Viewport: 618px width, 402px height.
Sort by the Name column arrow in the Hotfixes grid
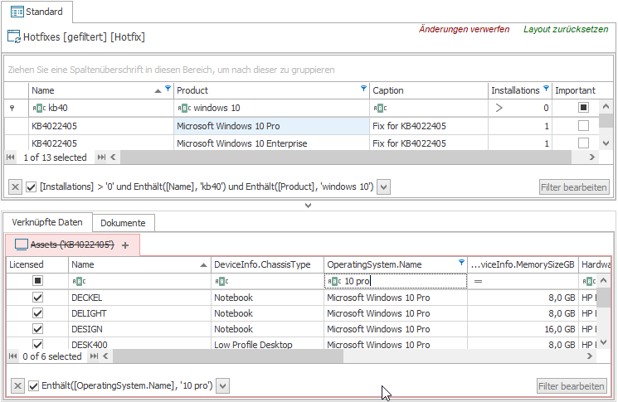coord(158,90)
